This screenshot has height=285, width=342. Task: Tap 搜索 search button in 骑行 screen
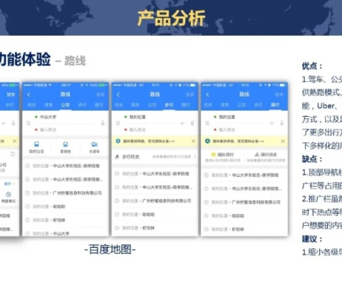pos(279,95)
